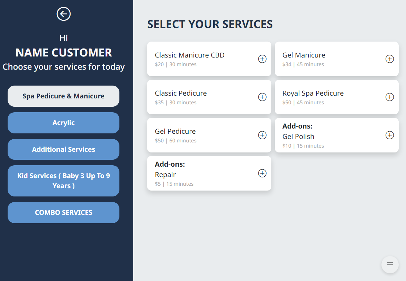
Task: Select the Royal Spa Pedicure service name
Action: click(x=313, y=93)
